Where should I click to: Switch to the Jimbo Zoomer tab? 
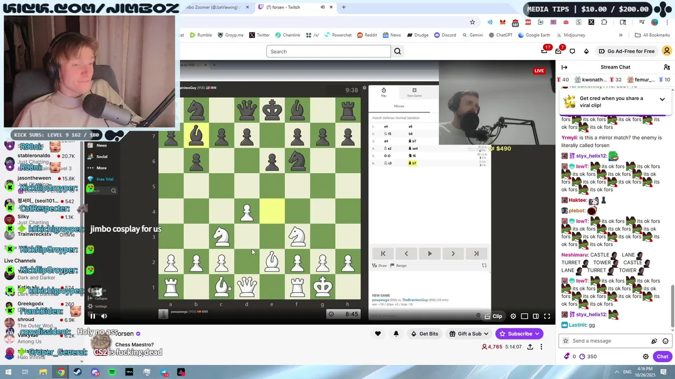coord(215,7)
